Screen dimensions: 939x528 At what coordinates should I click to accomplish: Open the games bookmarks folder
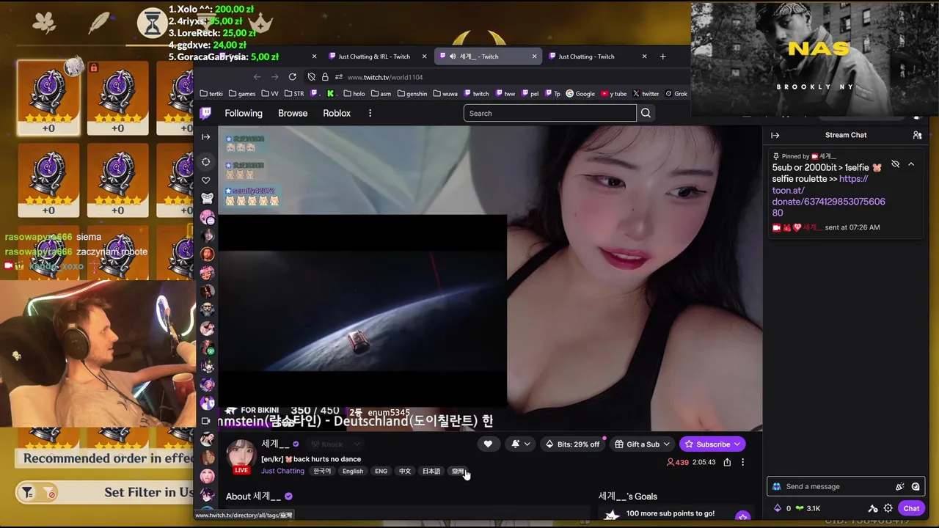pos(242,94)
